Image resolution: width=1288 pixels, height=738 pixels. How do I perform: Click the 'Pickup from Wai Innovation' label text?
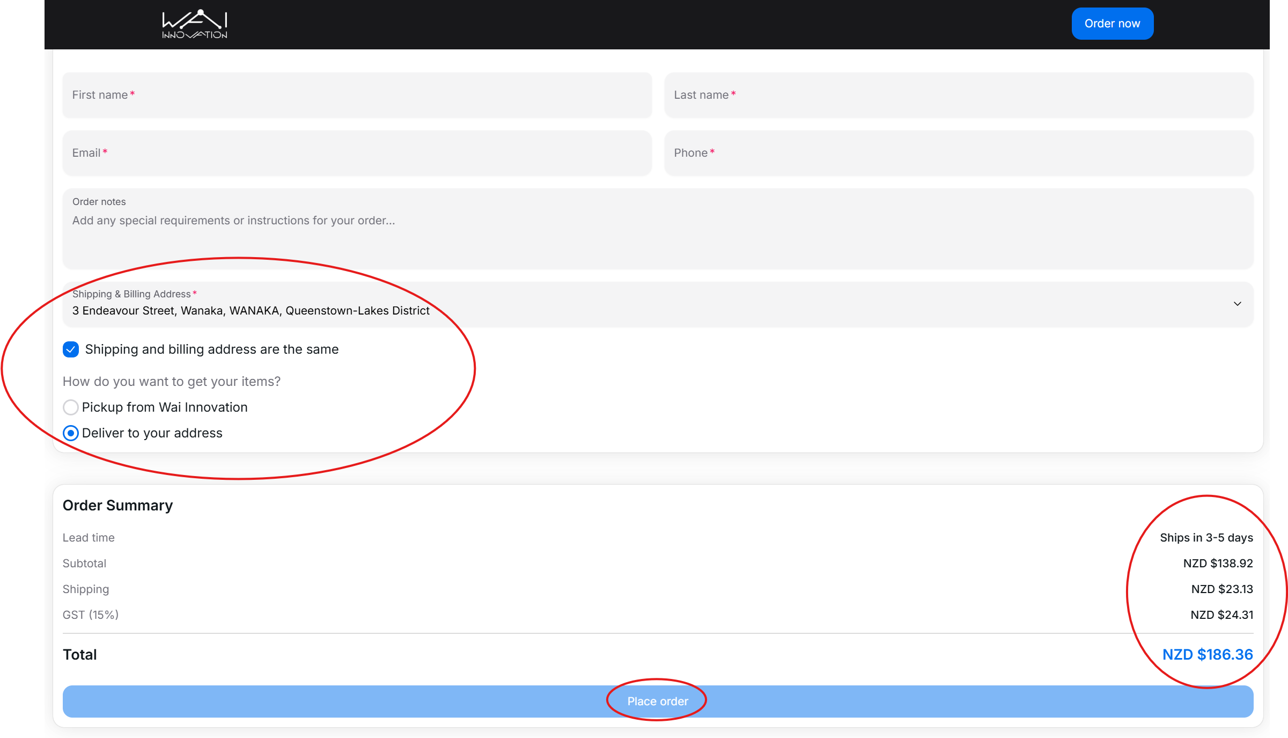pos(165,407)
